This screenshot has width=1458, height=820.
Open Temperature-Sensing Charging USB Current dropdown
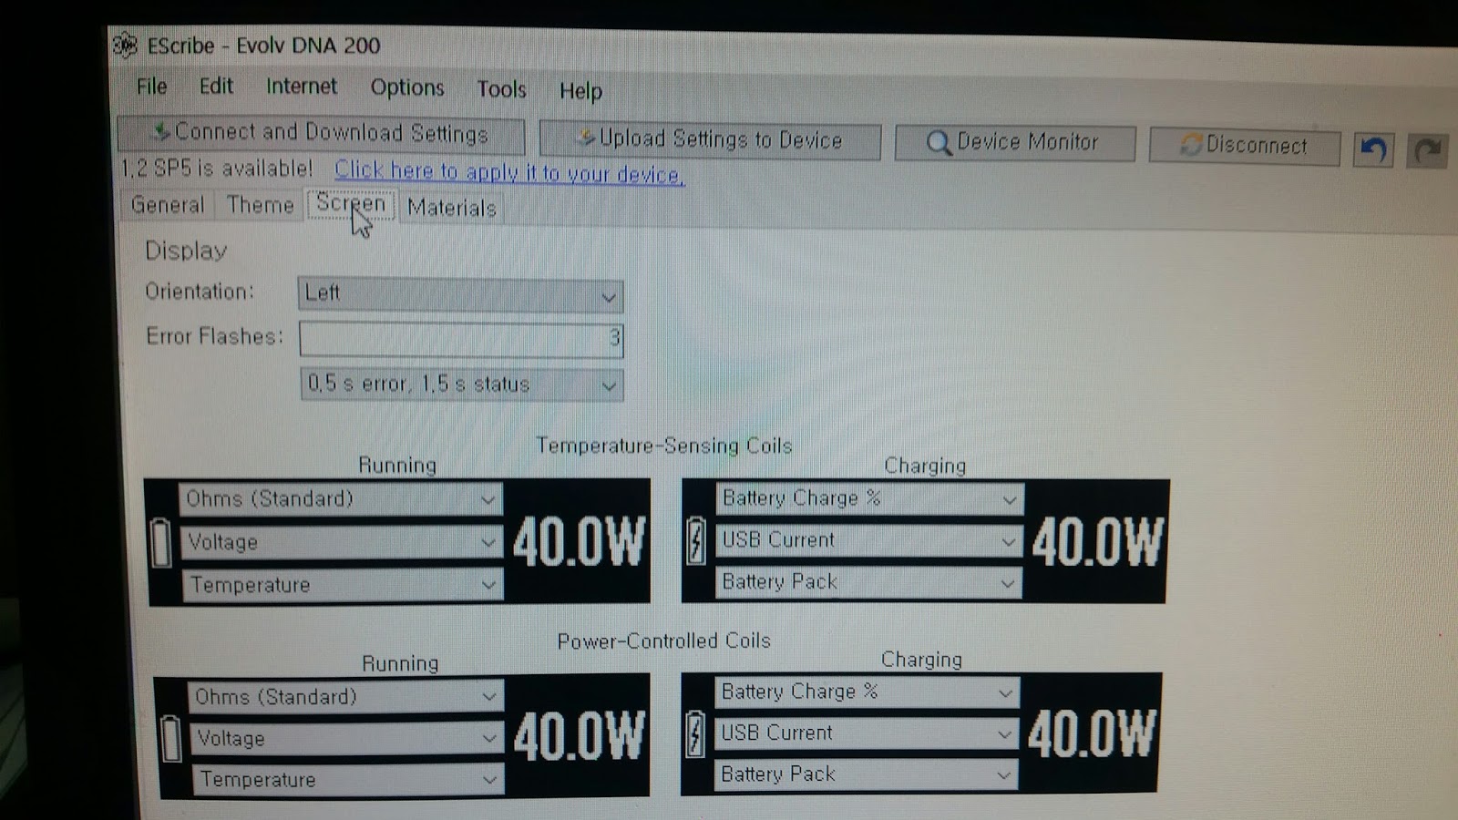coord(868,540)
